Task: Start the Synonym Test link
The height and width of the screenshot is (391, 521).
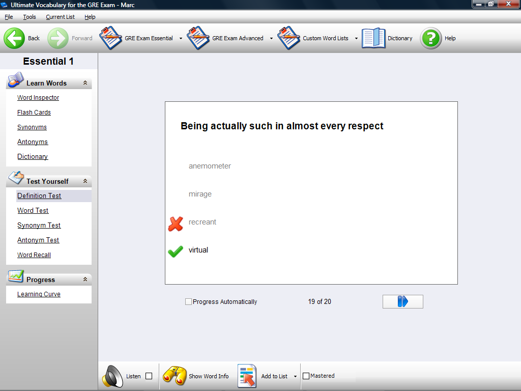Action: coord(39,225)
